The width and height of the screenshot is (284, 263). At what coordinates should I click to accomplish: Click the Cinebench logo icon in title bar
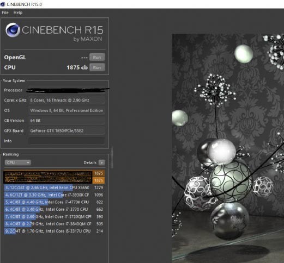(3, 4)
